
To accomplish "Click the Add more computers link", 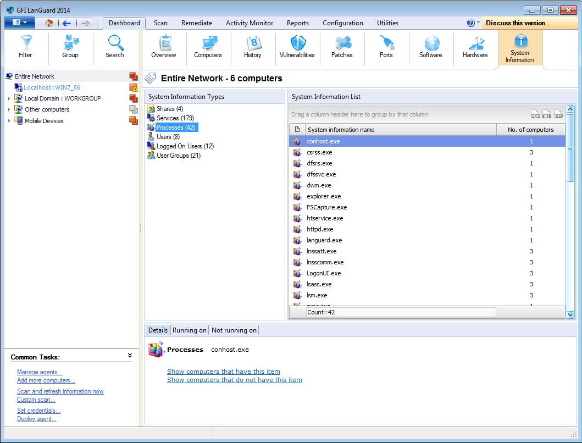I will [x=46, y=380].
